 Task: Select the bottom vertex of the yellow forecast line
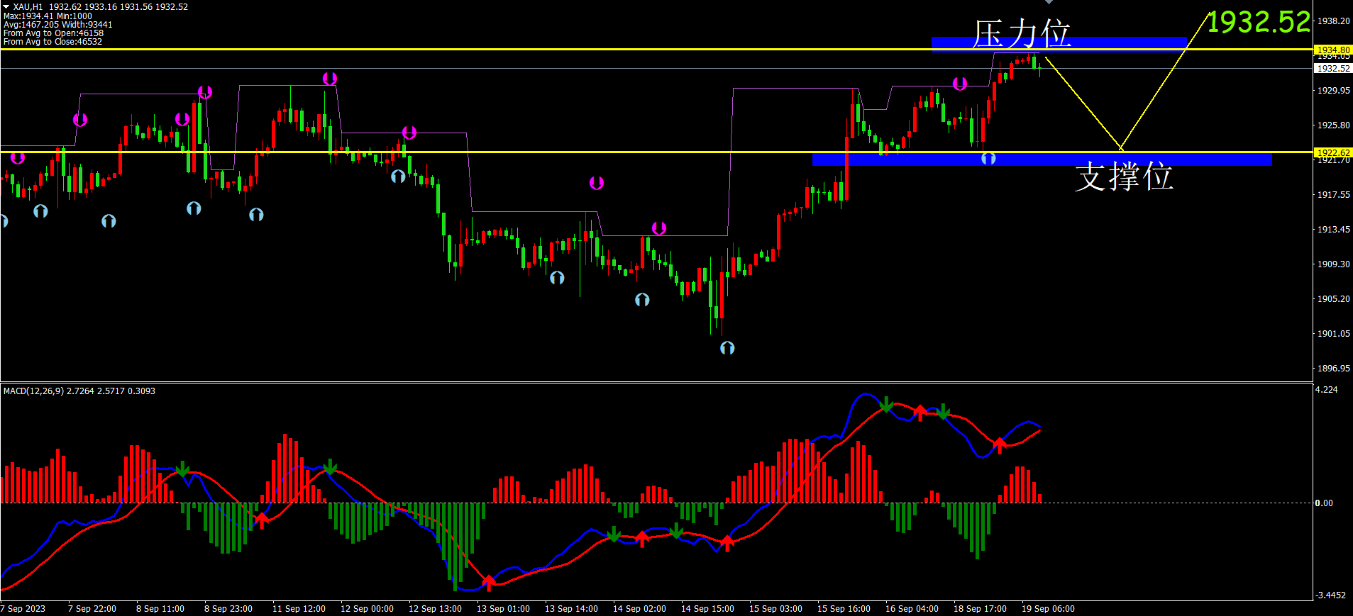pyautogui.click(x=1121, y=149)
